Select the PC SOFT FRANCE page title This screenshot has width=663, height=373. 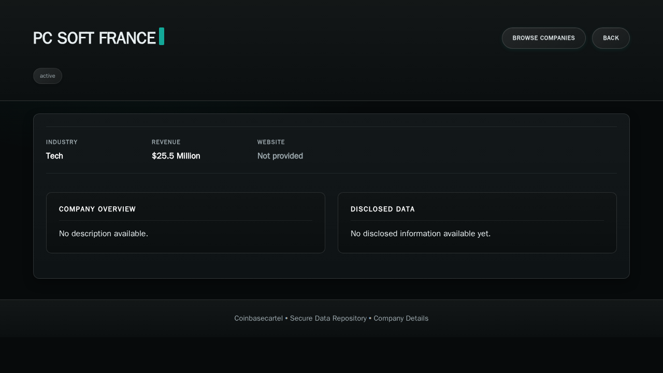94,38
